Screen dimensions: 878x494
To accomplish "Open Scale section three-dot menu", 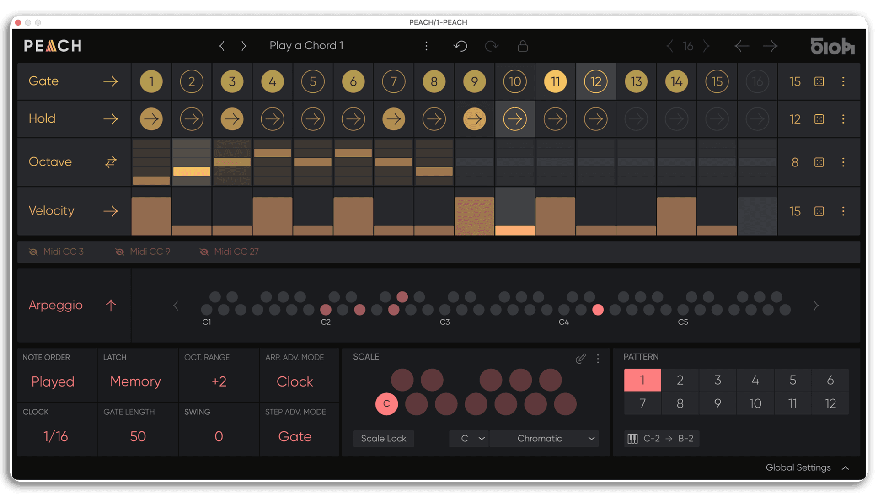I will coord(598,359).
